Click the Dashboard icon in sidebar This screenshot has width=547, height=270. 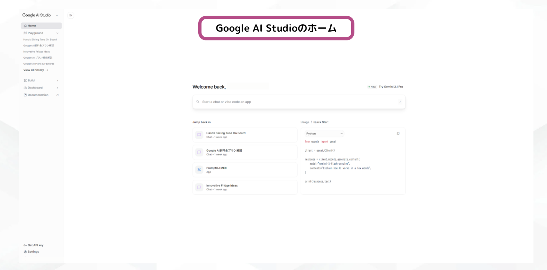pyautogui.click(x=25, y=88)
